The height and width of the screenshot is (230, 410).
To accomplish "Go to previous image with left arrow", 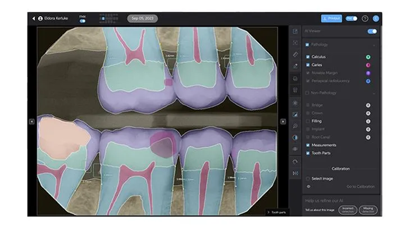I will coord(31,121).
